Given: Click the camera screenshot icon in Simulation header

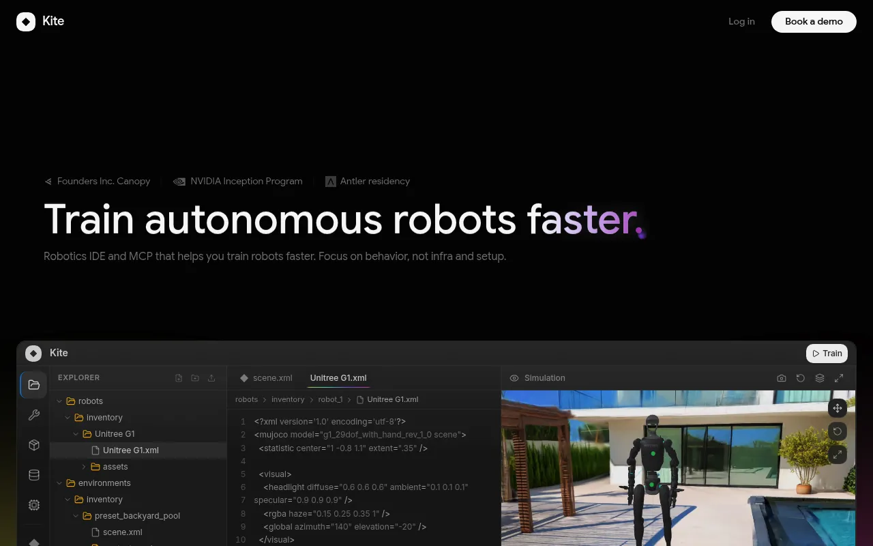Looking at the screenshot, I should (782, 378).
